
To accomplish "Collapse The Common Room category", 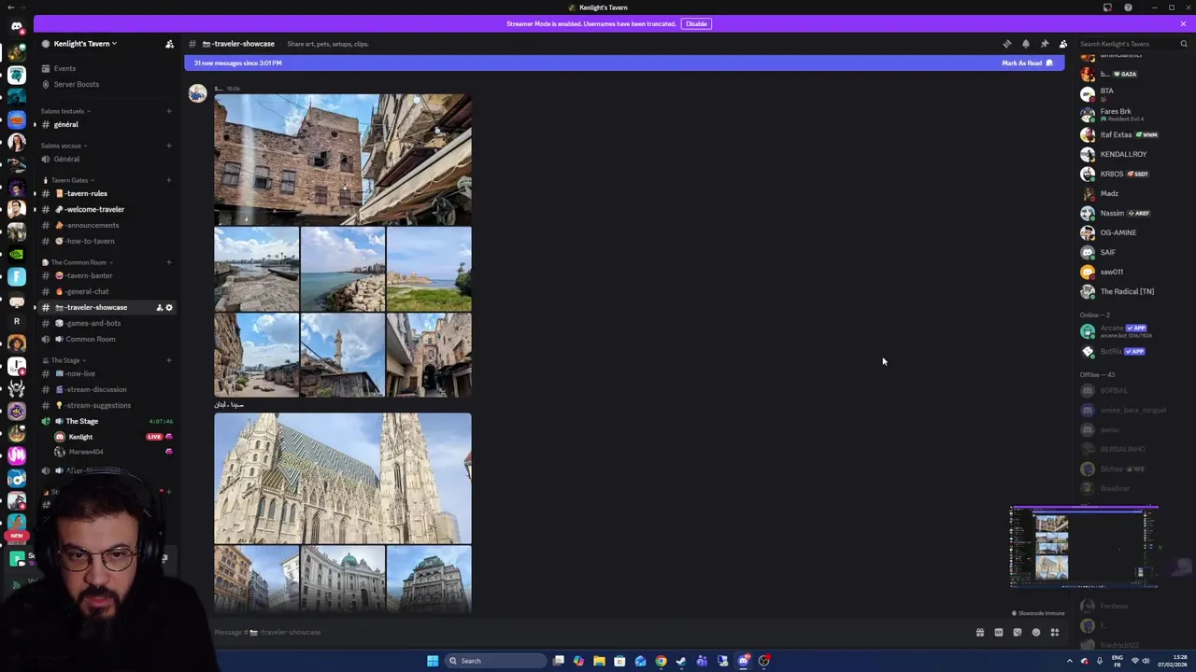I will tap(78, 262).
